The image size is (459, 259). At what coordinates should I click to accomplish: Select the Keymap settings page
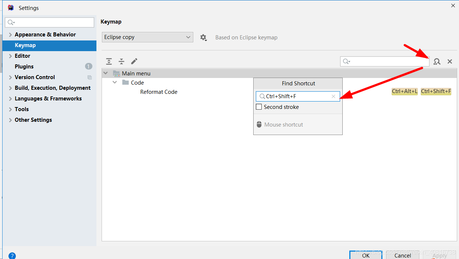click(x=49, y=45)
